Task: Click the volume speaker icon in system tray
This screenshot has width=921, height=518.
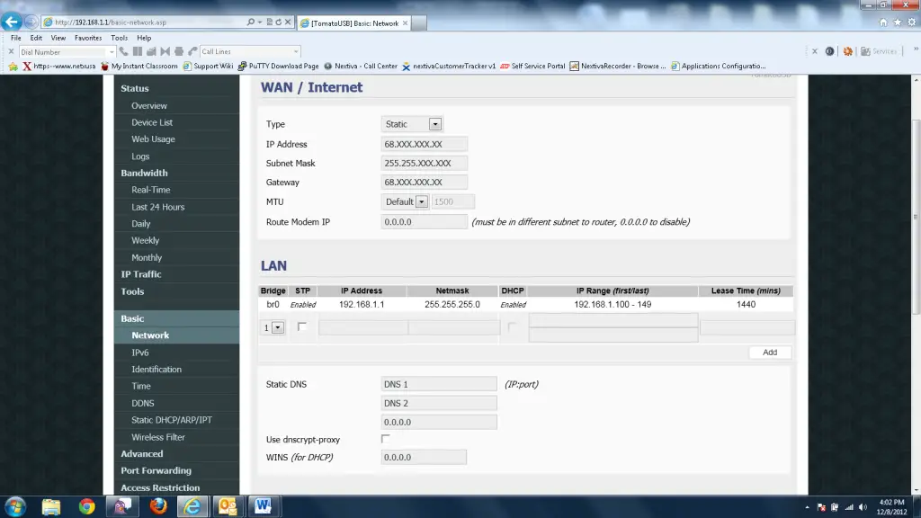Action: click(863, 507)
